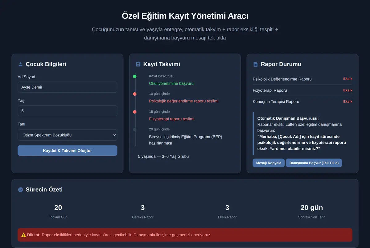Open the Tanı dropdown showing Otizm Spektrum Bozukluğu
This screenshot has height=248, width=370.
pos(67,135)
